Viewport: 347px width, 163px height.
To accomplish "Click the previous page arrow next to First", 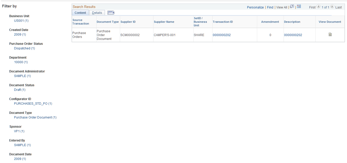I will 318,7.
